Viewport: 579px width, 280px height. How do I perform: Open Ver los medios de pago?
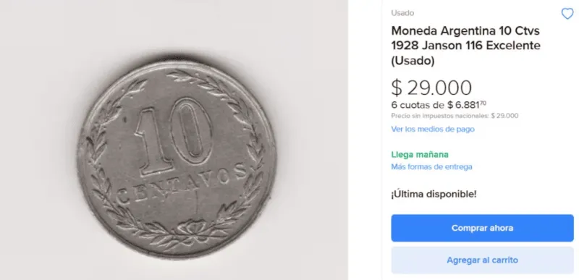[x=433, y=129]
